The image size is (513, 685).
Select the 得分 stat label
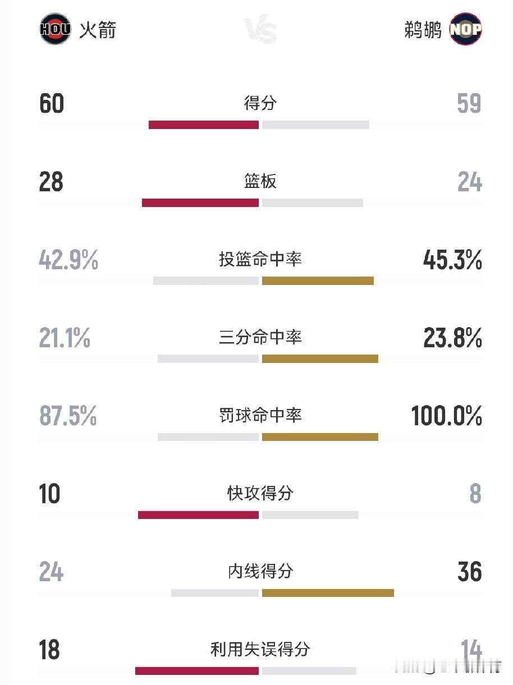point(260,103)
